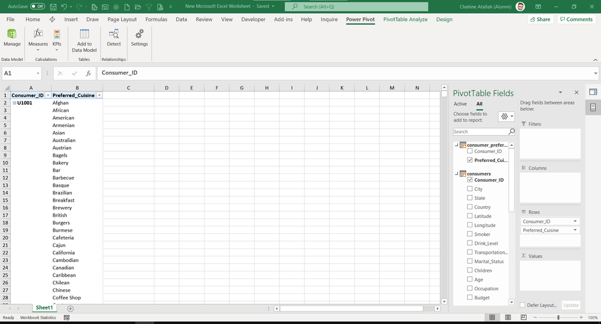Check the Consumer_ID field under consumer_preferences
The height and width of the screenshot is (324, 601).
[470, 151]
